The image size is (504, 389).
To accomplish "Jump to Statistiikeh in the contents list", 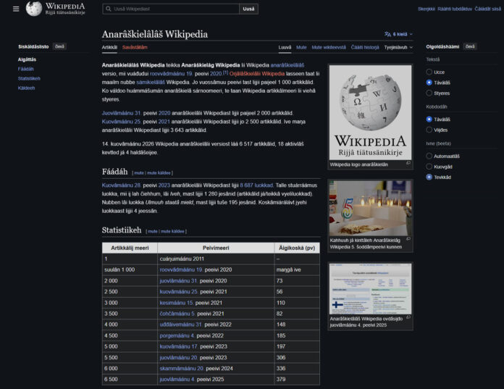I will (29, 78).
